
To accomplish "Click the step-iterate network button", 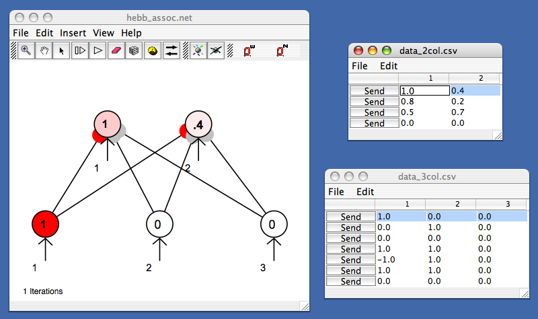I will 80,50.
